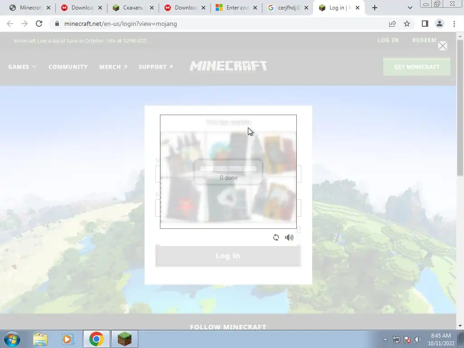The height and width of the screenshot is (348, 464).
Task: Click the Chrome taskbar icon
Action: coord(96,339)
